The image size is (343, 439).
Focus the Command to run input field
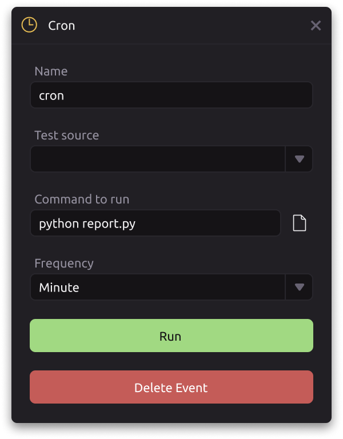[x=155, y=223]
